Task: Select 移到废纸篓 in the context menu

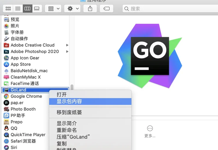Action: 69,112
